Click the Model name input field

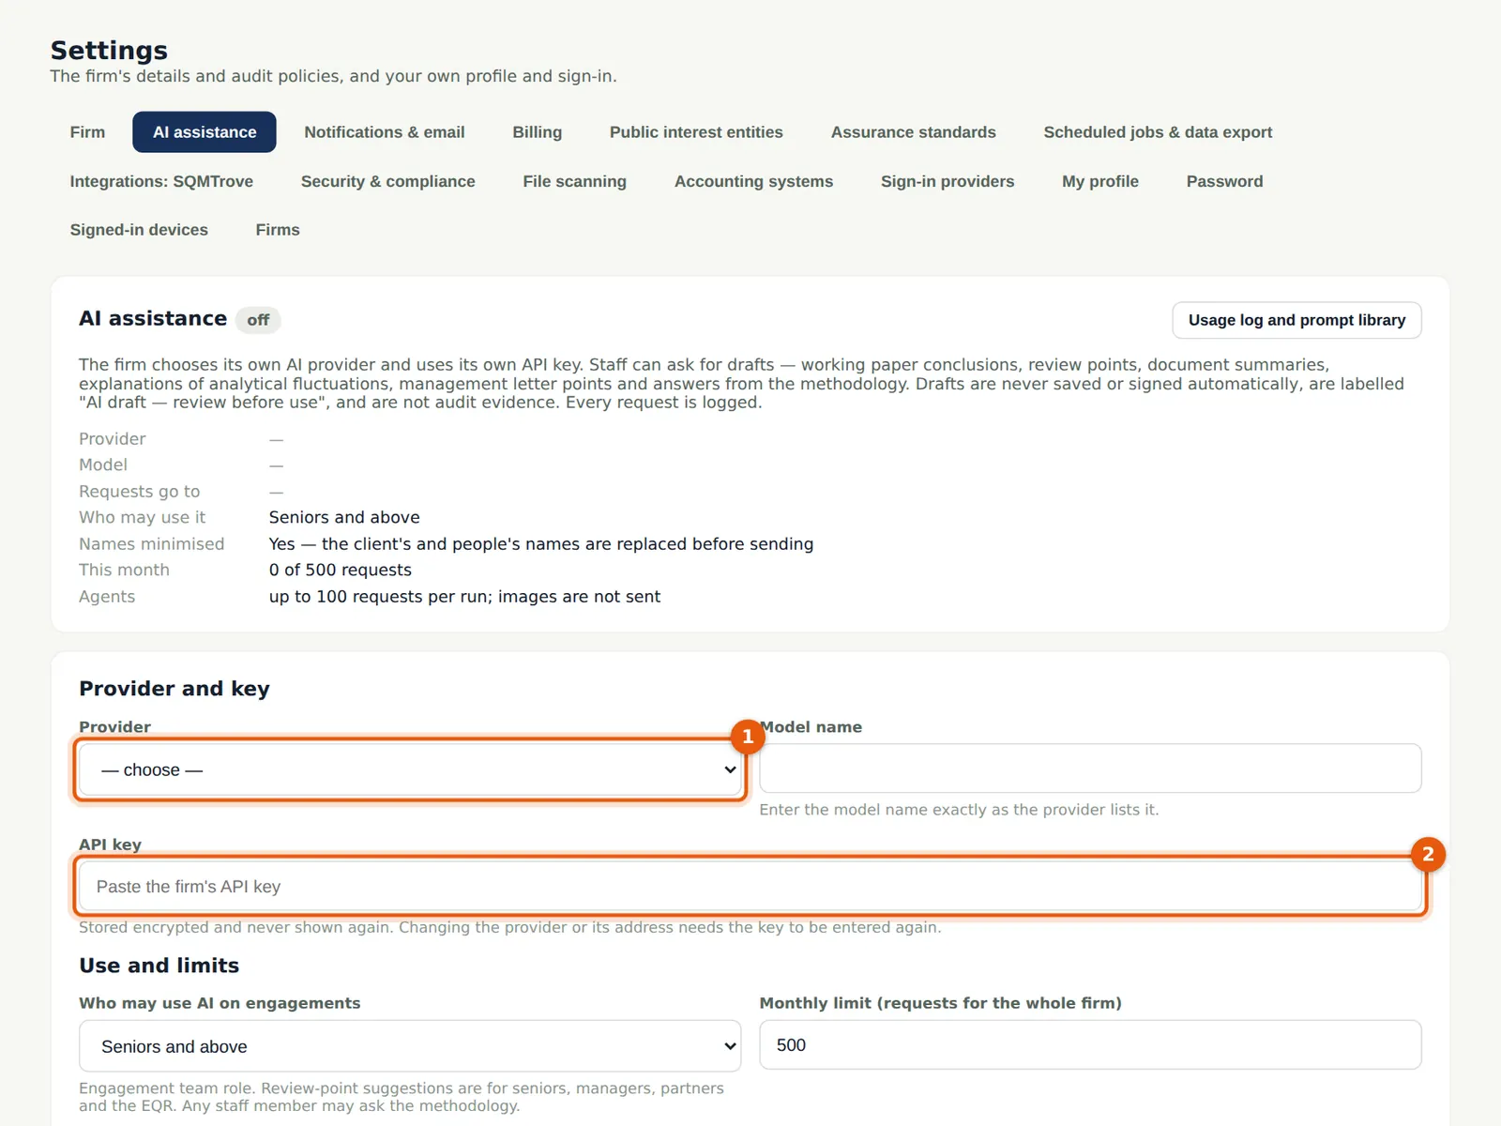point(1090,768)
